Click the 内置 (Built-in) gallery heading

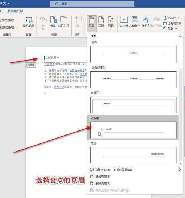point(93,36)
